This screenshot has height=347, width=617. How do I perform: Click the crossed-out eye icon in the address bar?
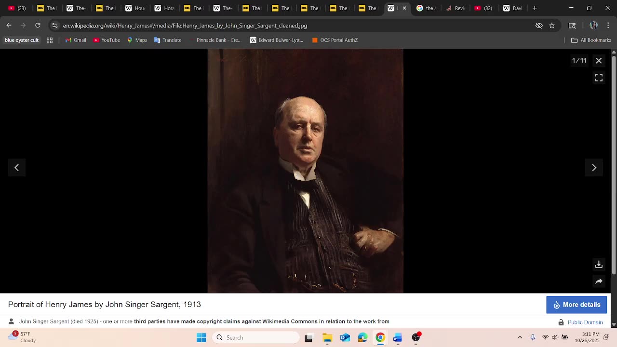click(x=539, y=26)
